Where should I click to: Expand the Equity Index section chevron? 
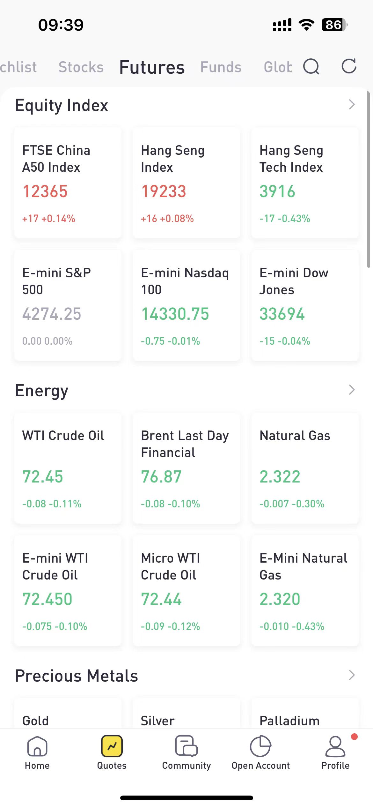click(x=352, y=105)
